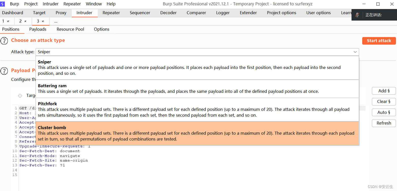Viewport: 397px width, 191px height.
Task: Switch to the Repeater main tab
Action: [111, 13]
